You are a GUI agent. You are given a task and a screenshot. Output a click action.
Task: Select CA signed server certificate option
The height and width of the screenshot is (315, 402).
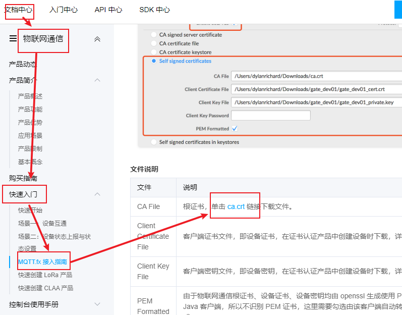click(x=154, y=35)
